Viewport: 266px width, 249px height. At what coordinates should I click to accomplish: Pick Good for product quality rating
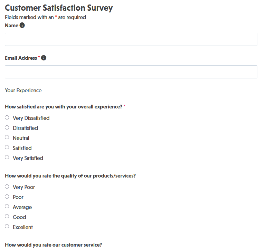(7, 217)
